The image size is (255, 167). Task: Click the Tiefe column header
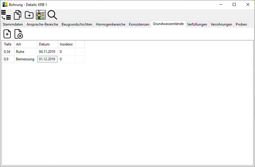coord(8,44)
